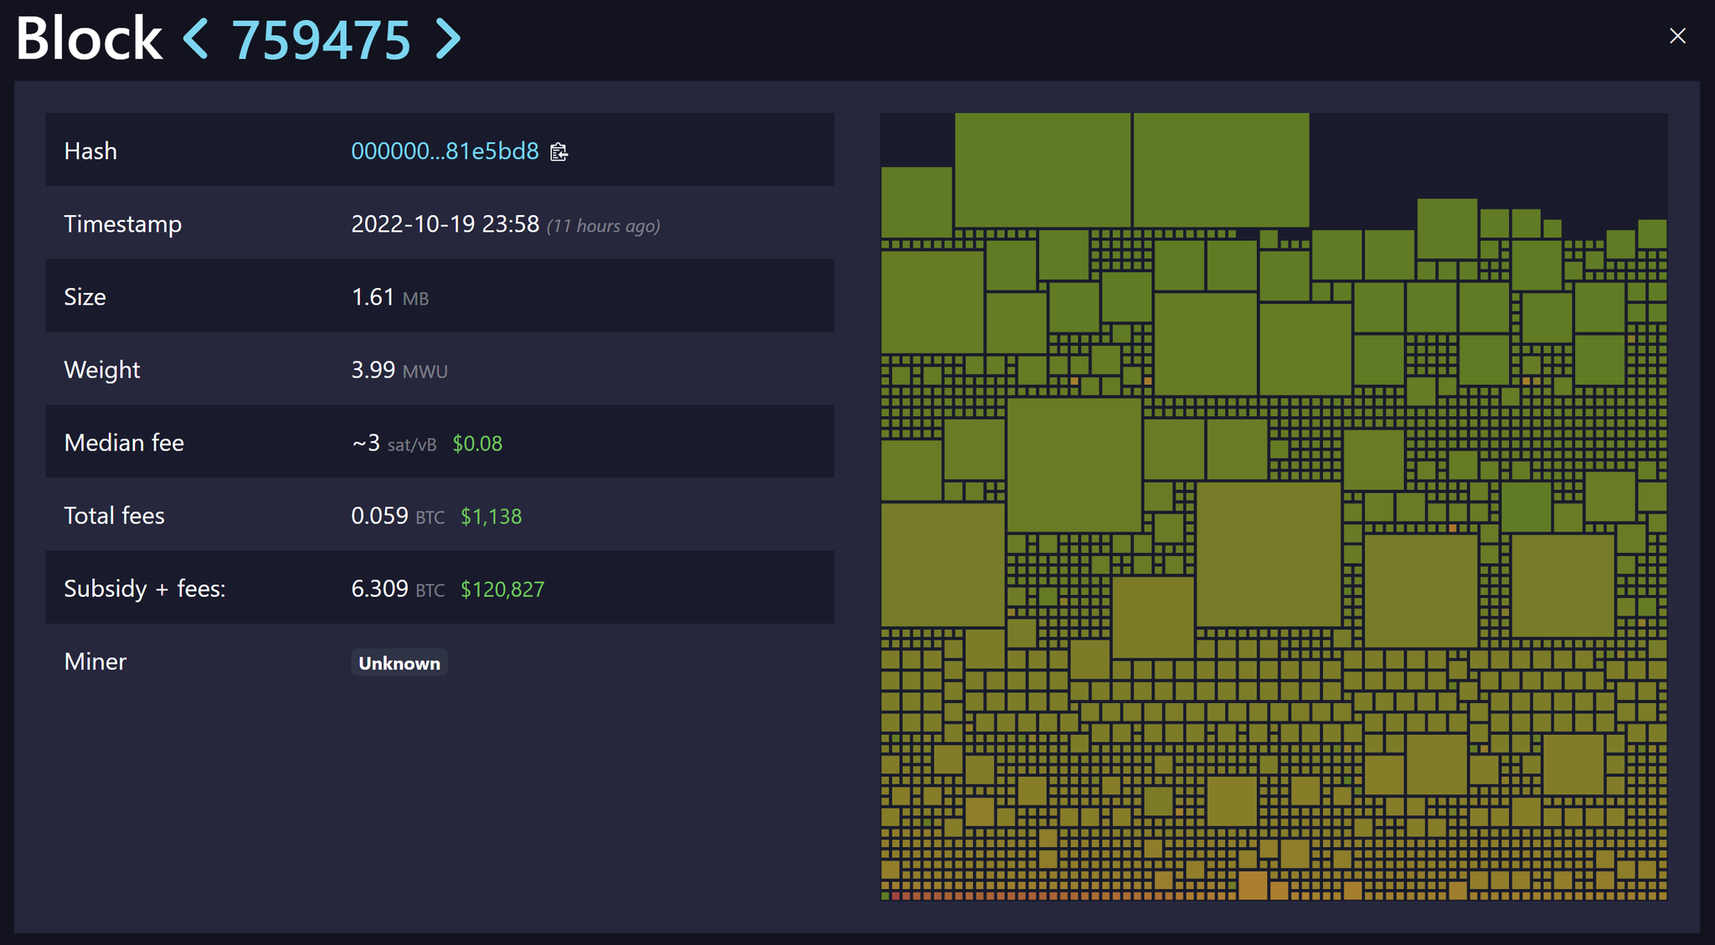Click the median fee dollar value $0.08

pyautogui.click(x=477, y=444)
